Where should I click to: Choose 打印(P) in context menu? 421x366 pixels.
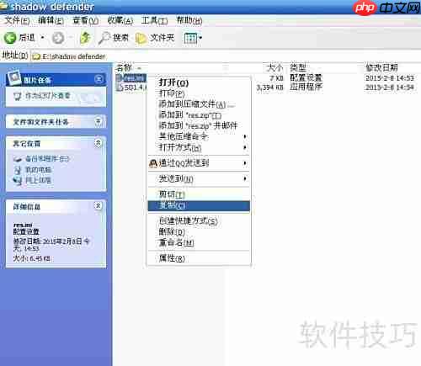[199, 93]
